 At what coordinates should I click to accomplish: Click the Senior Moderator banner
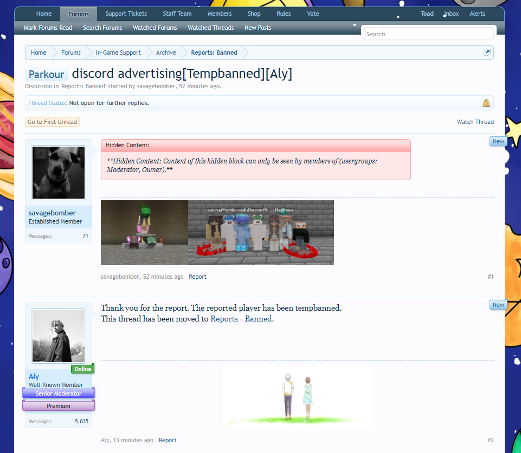(x=59, y=393)
